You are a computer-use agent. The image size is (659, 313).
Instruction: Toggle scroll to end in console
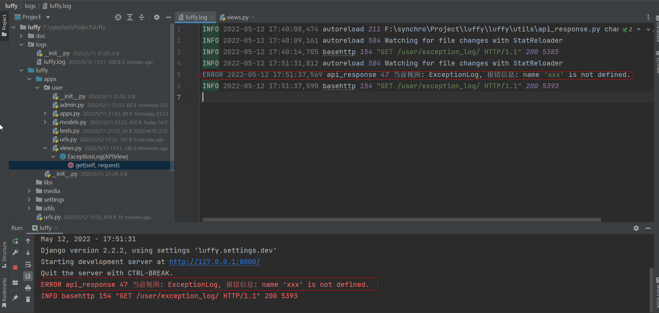(x=28, y=276)
